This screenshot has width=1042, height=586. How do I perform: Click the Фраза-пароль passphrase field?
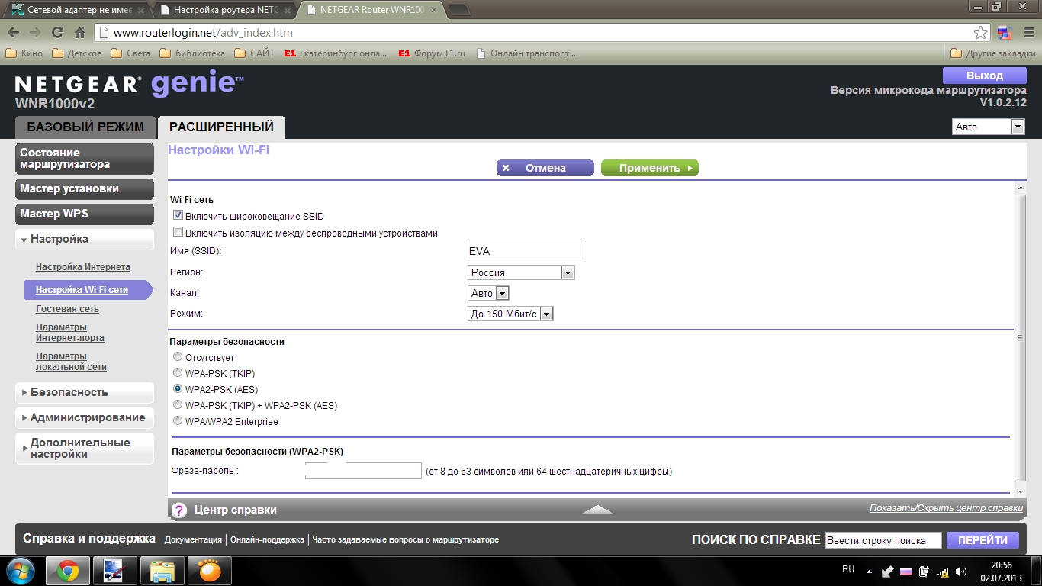pos(363,471)
